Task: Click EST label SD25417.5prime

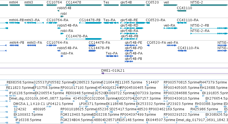Action: [123, 109]
